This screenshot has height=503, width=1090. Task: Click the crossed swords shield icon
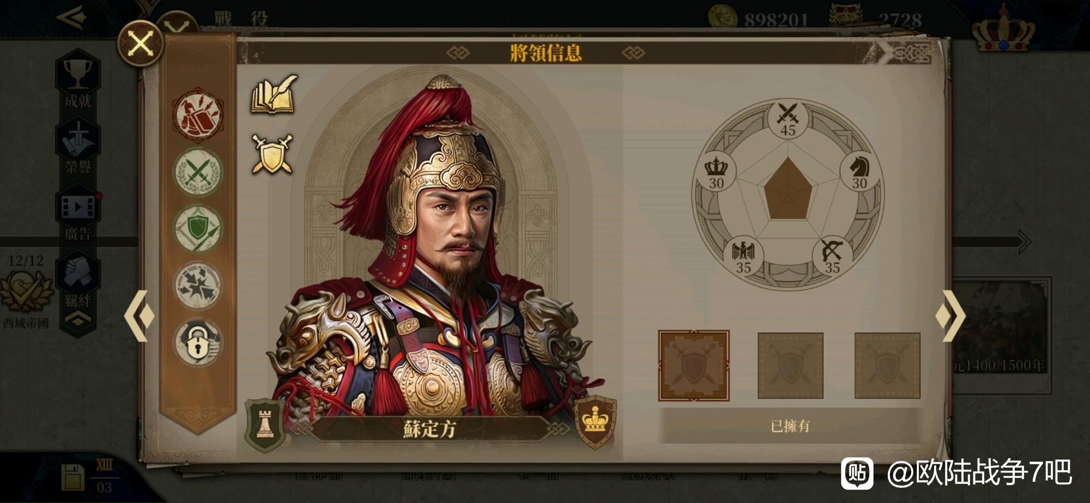(x=272, y=154)
